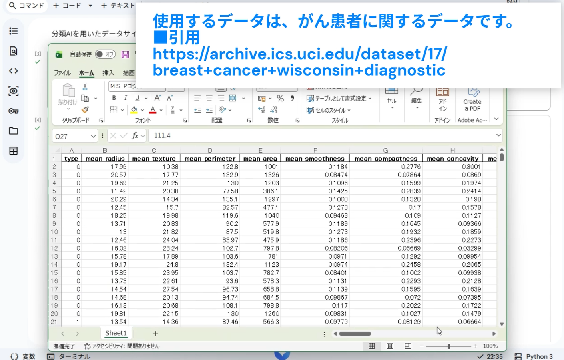The image size is (564, 360).
Task: Click the Cut scissors icon
Action: [x=85, y=86]
